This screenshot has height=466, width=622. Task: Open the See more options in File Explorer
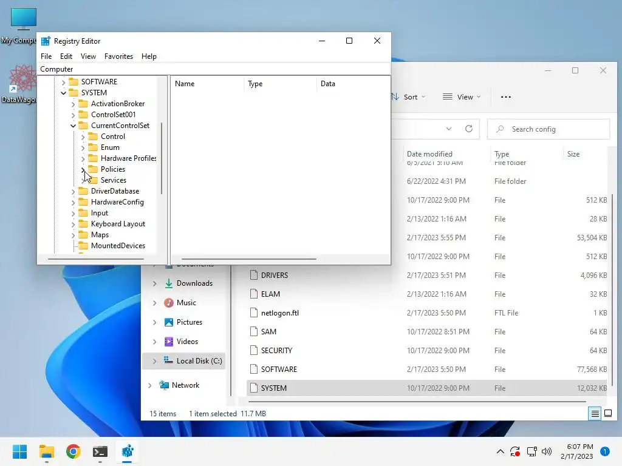click(506, 97)
